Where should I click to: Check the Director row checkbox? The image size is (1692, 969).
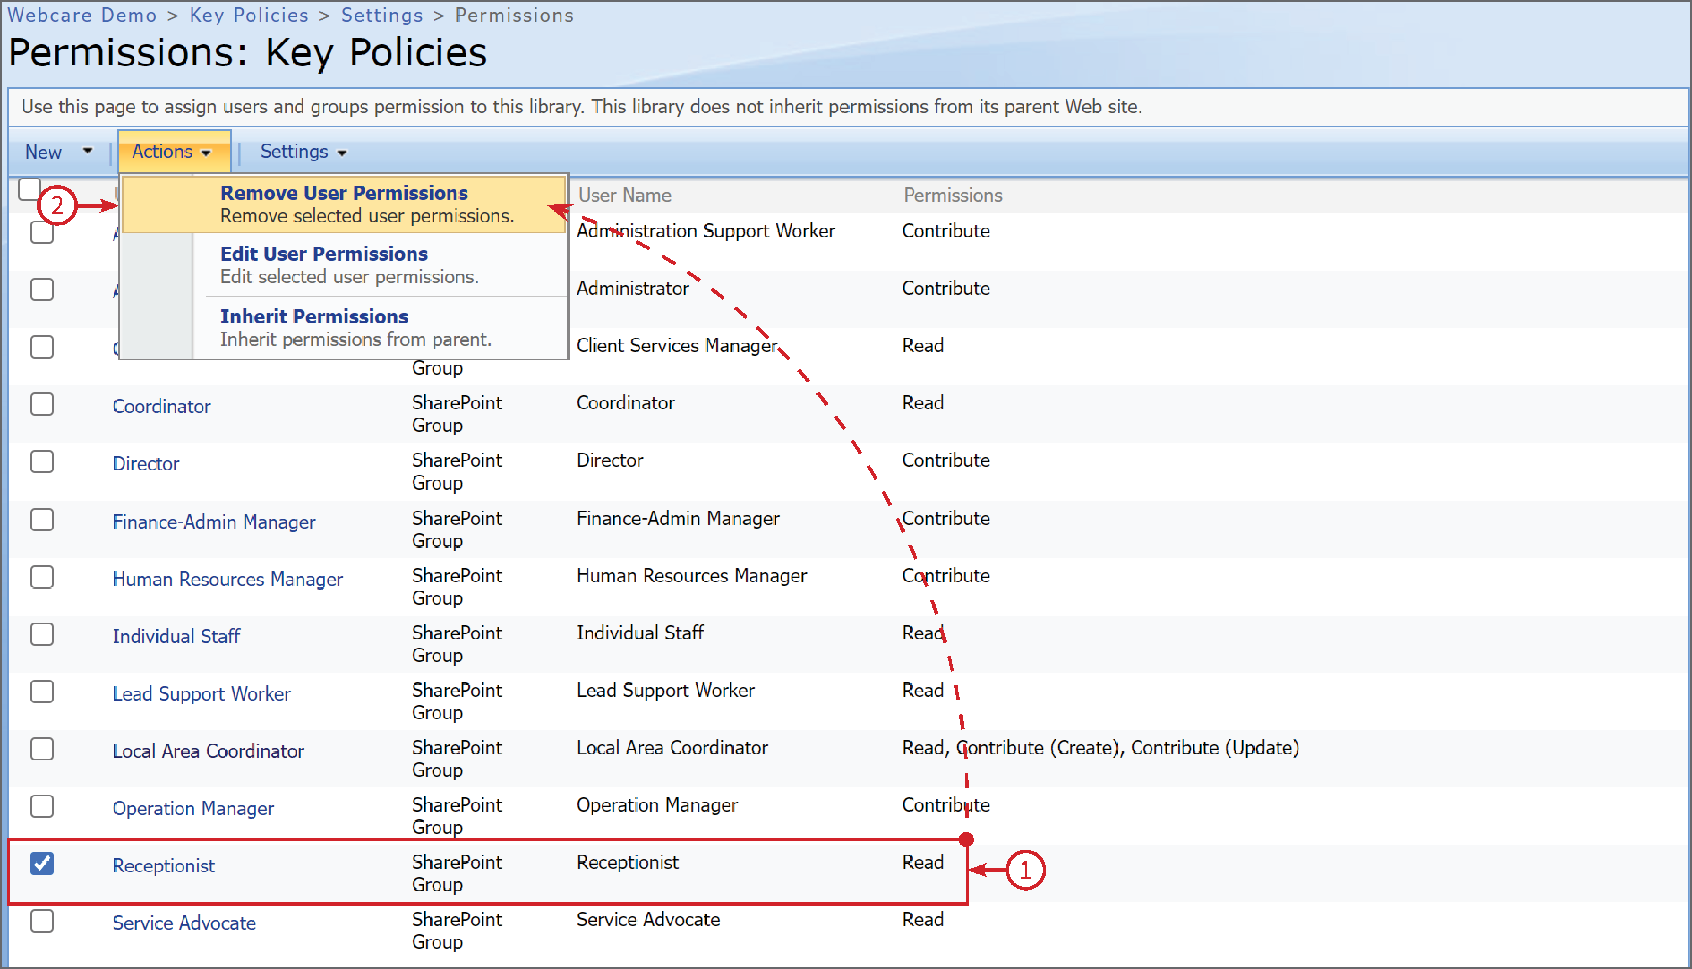[x=42, y=461]
